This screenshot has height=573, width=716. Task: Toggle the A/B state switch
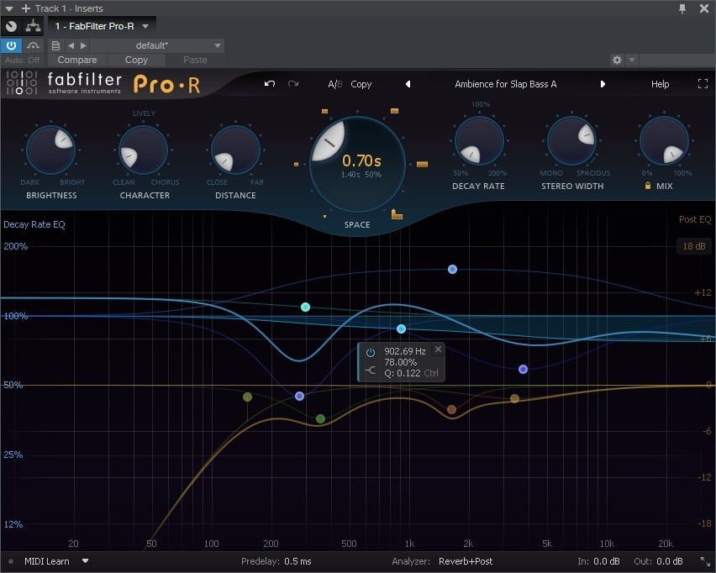pos(335,84)
